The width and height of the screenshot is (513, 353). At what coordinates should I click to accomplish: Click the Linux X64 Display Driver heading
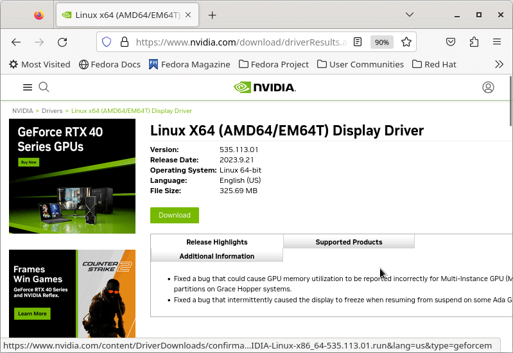tap(287, 130)
